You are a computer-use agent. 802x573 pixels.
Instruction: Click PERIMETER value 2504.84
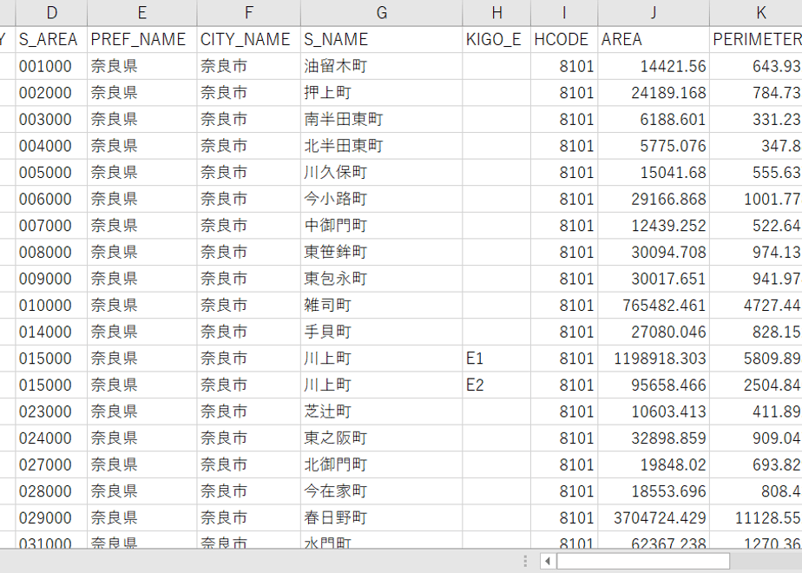point(756,385)
